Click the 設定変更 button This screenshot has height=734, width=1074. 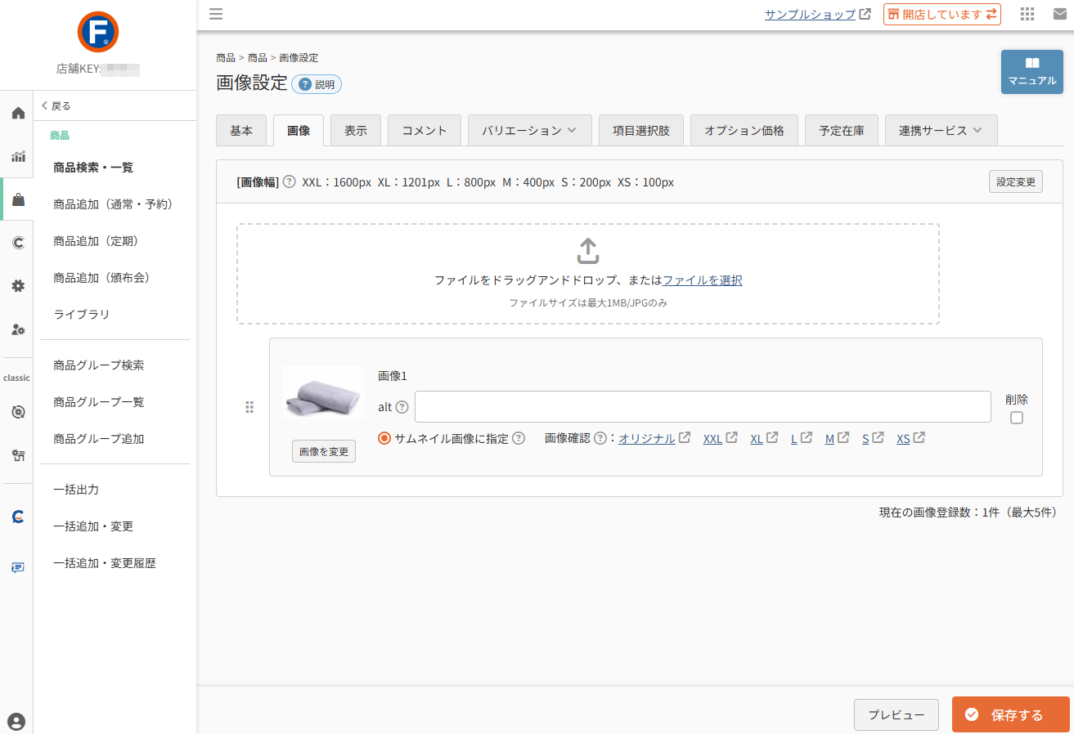[1016, 182]
